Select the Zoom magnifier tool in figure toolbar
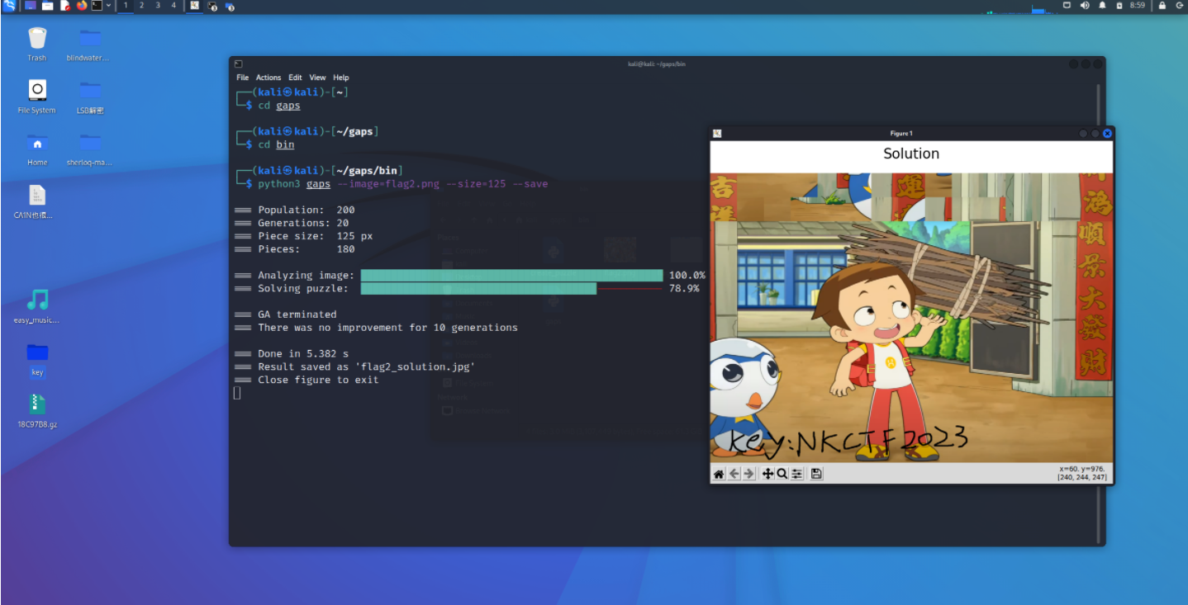Viewport: 1188px width, 605px height. point(782,474)
